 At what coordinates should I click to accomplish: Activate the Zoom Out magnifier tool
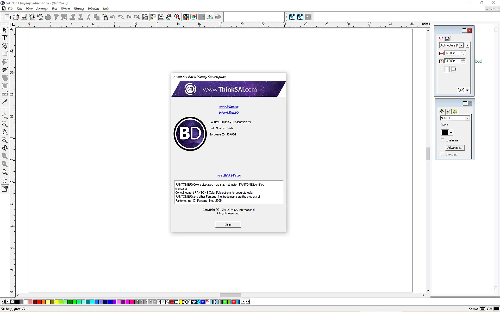(x=5, y=140)
